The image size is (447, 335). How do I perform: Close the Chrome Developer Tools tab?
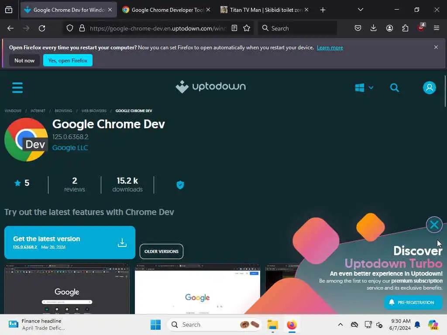point(208,10)
